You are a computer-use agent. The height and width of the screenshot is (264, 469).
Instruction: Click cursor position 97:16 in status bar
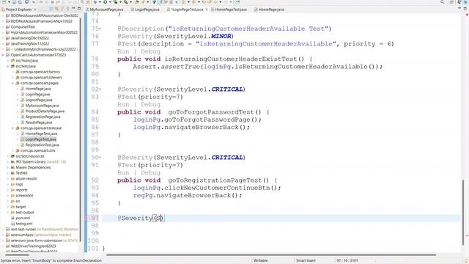tap(347, 260)
